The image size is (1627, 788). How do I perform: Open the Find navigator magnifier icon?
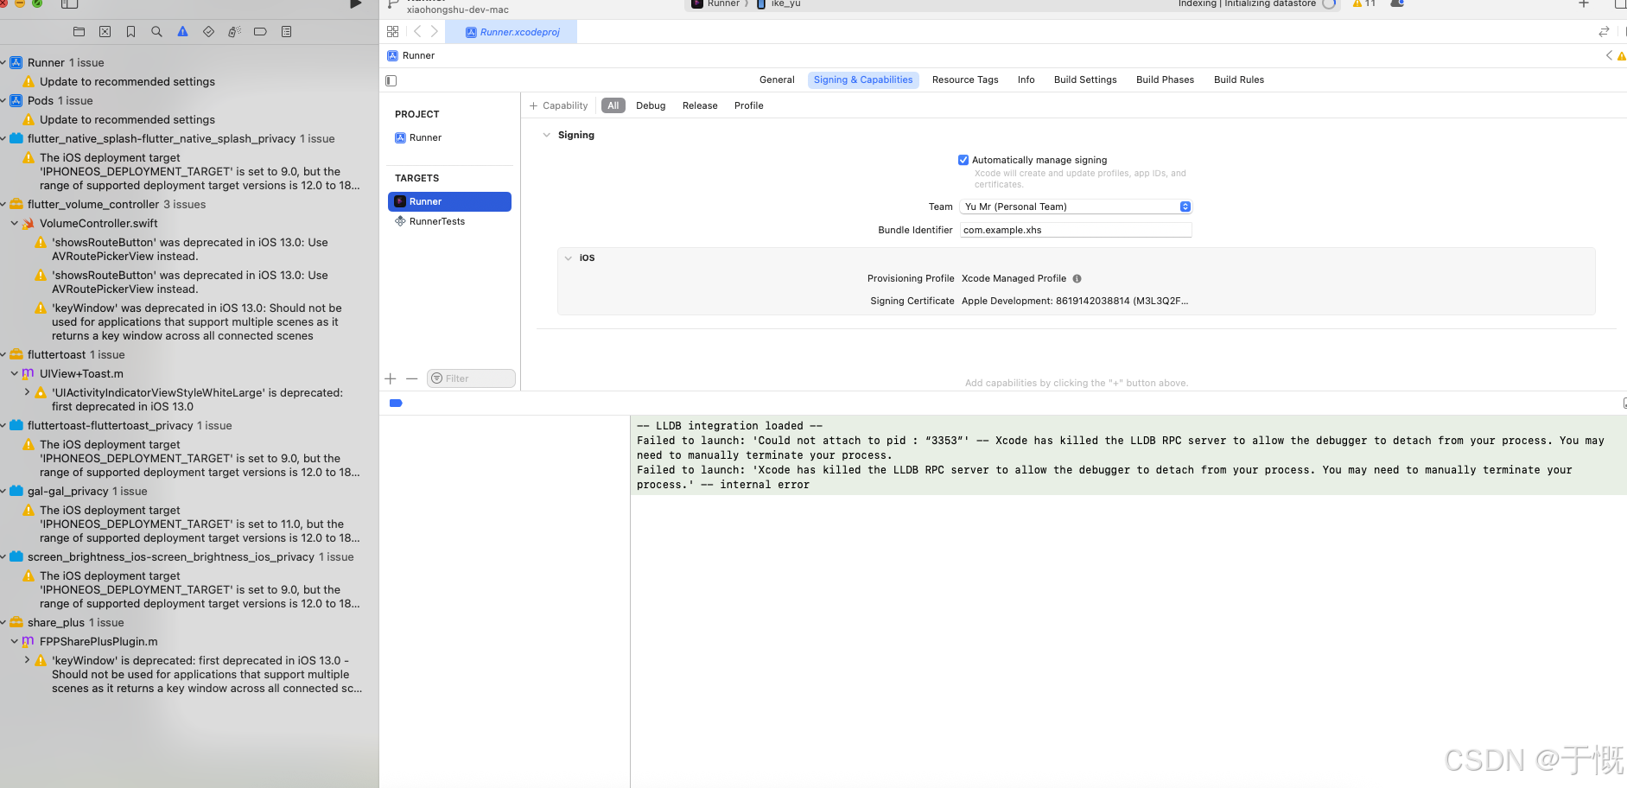156,32
